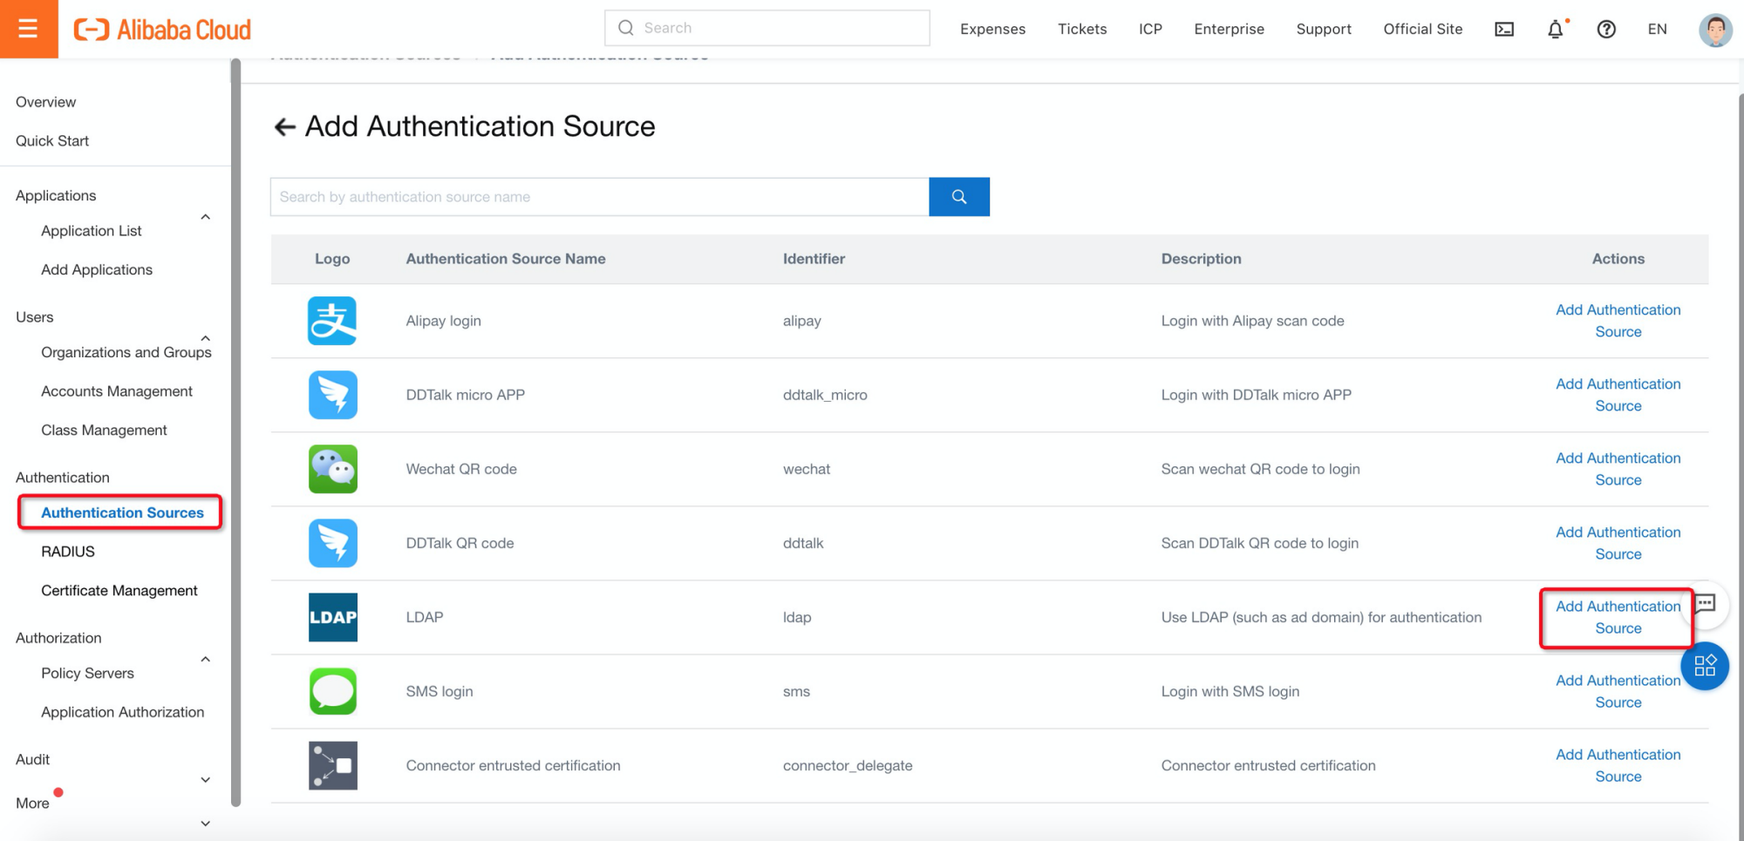The height and width of the screenshot is (841, 1744).
Task: Collapse the Users section in sidebar
Action: tap(205, 338)
